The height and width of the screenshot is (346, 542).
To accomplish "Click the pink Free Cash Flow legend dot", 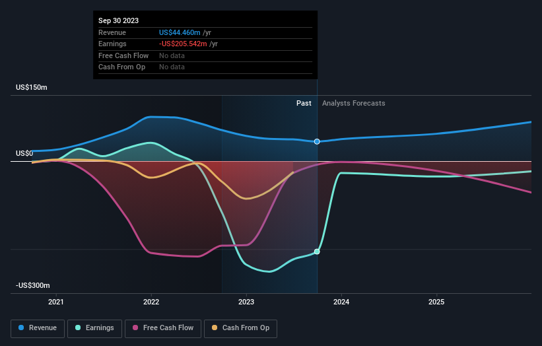I will point(135,328).
